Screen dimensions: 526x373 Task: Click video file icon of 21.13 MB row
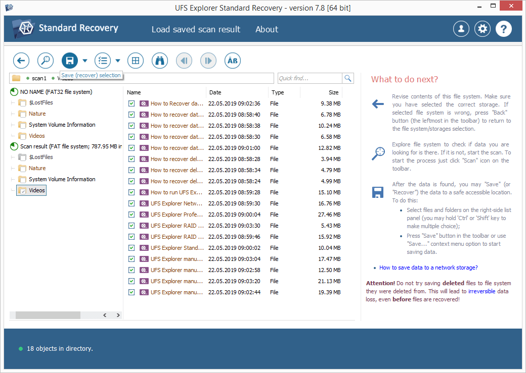click(x=144, y=281)
